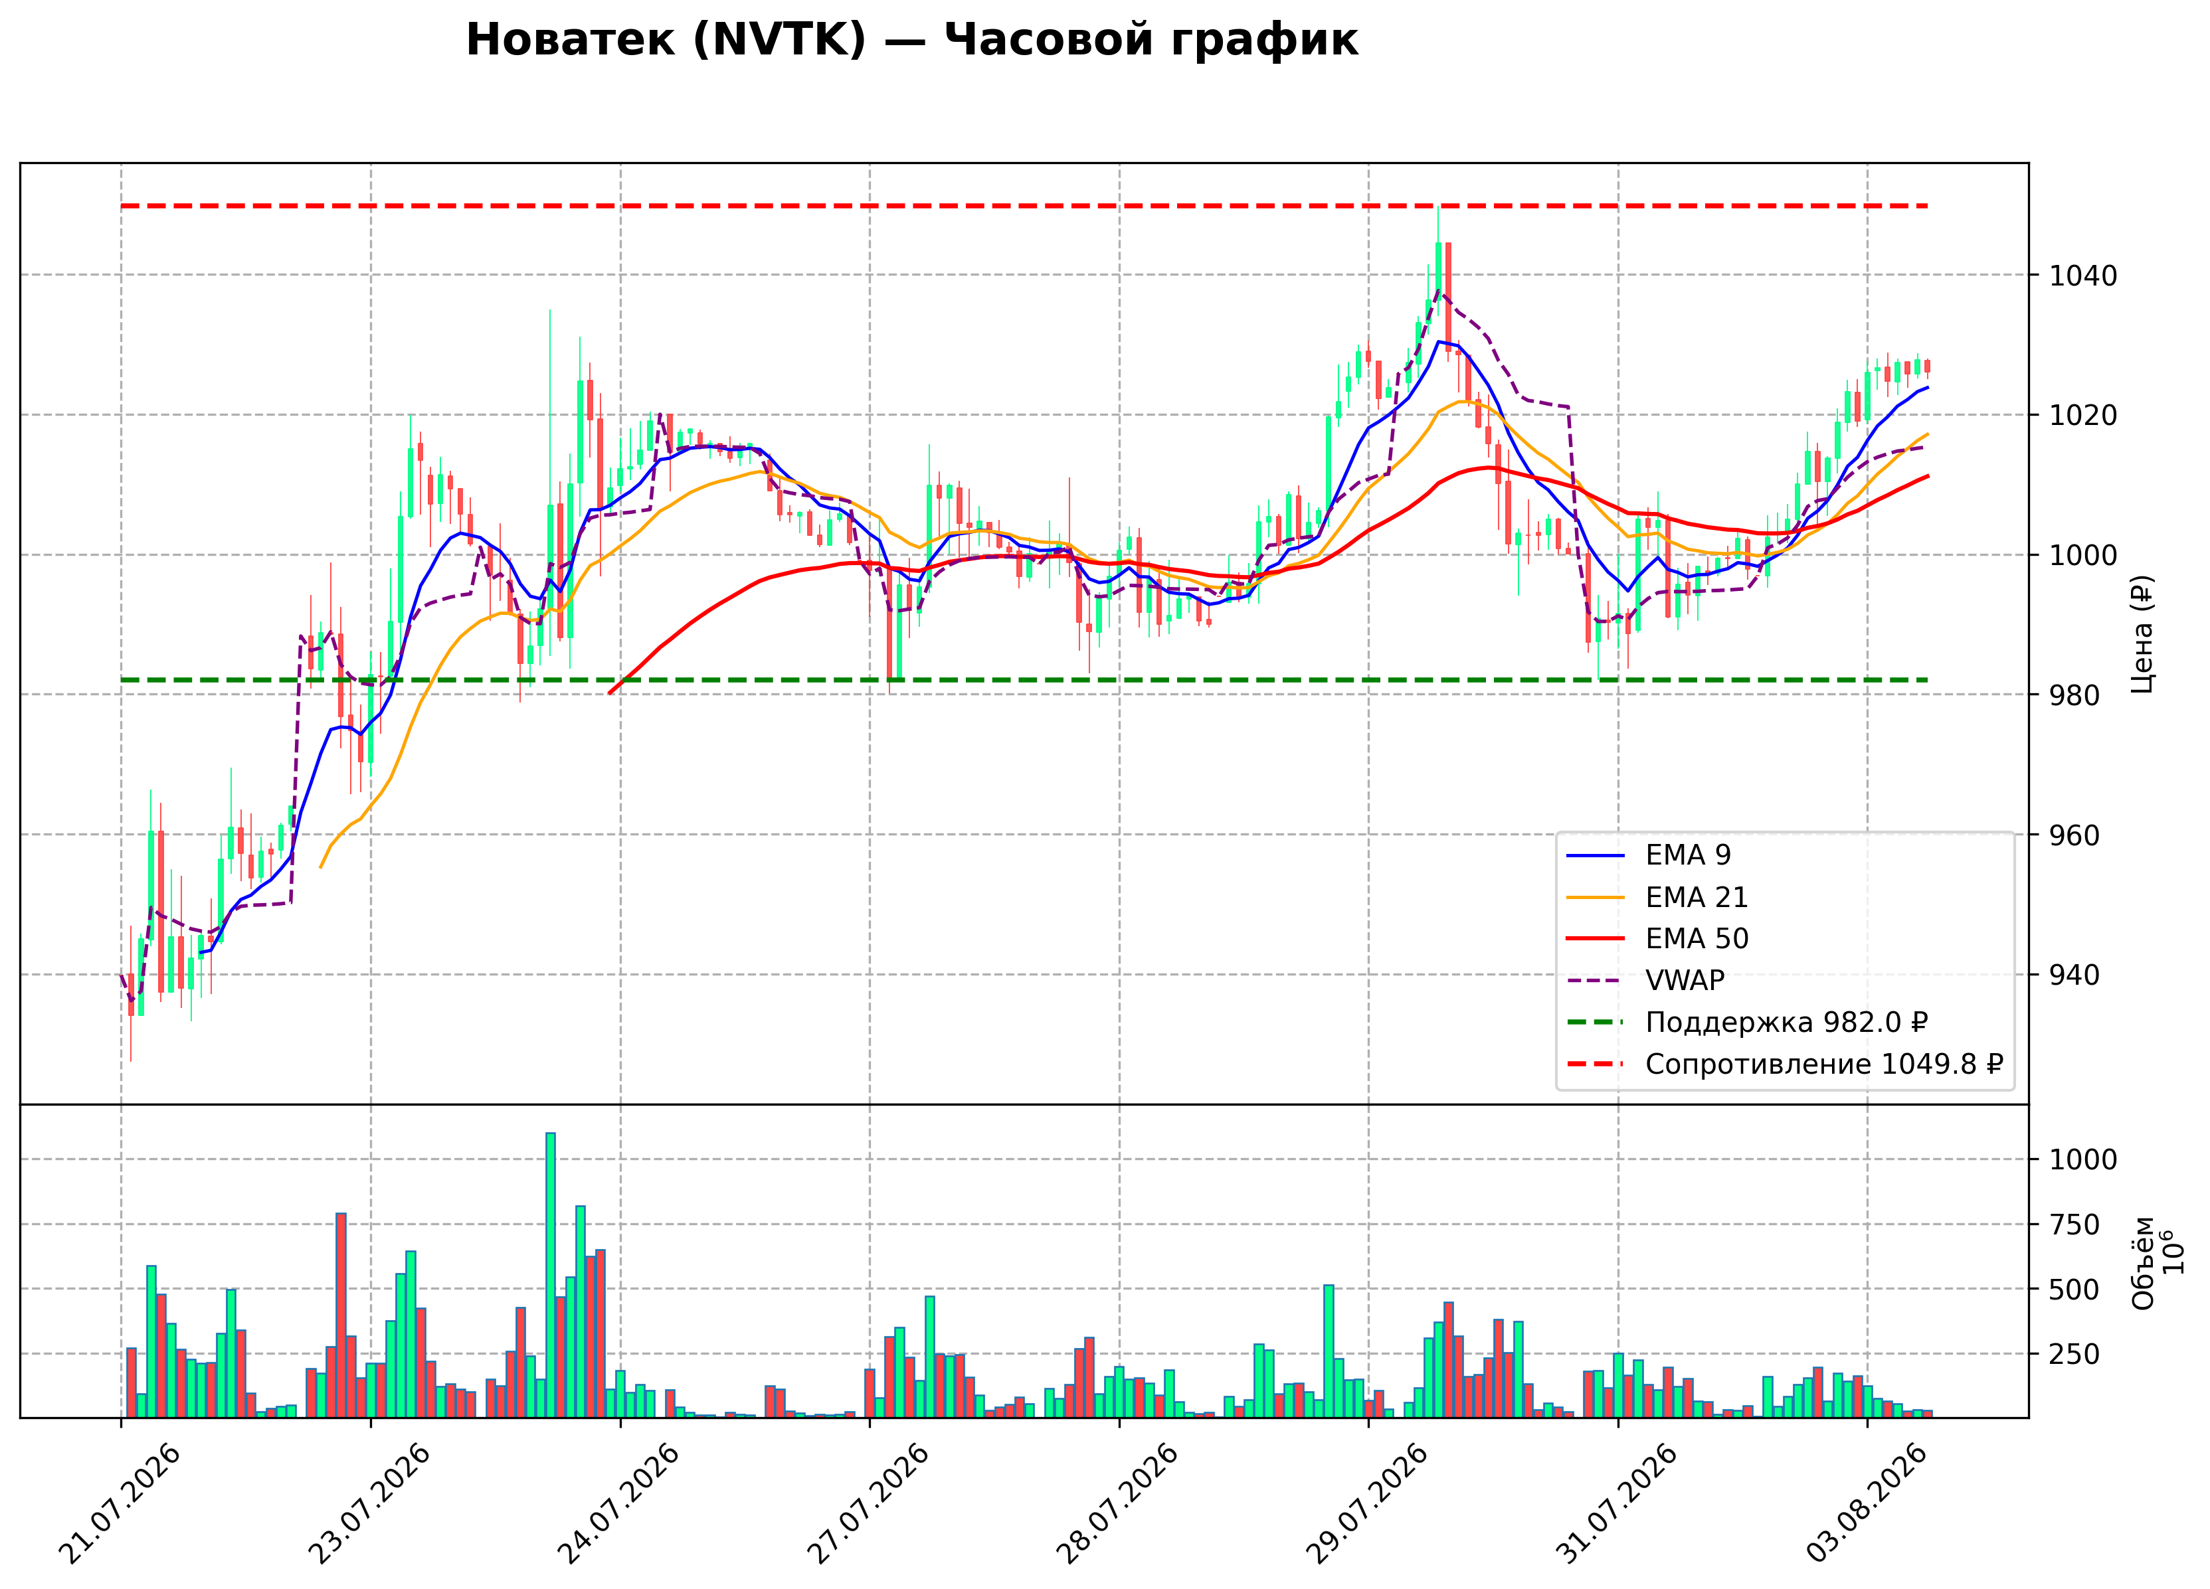This screenshot has height=1589, width=2210.
Task: Select the 1040 price axis tick label
Action: click(2083, 276)
